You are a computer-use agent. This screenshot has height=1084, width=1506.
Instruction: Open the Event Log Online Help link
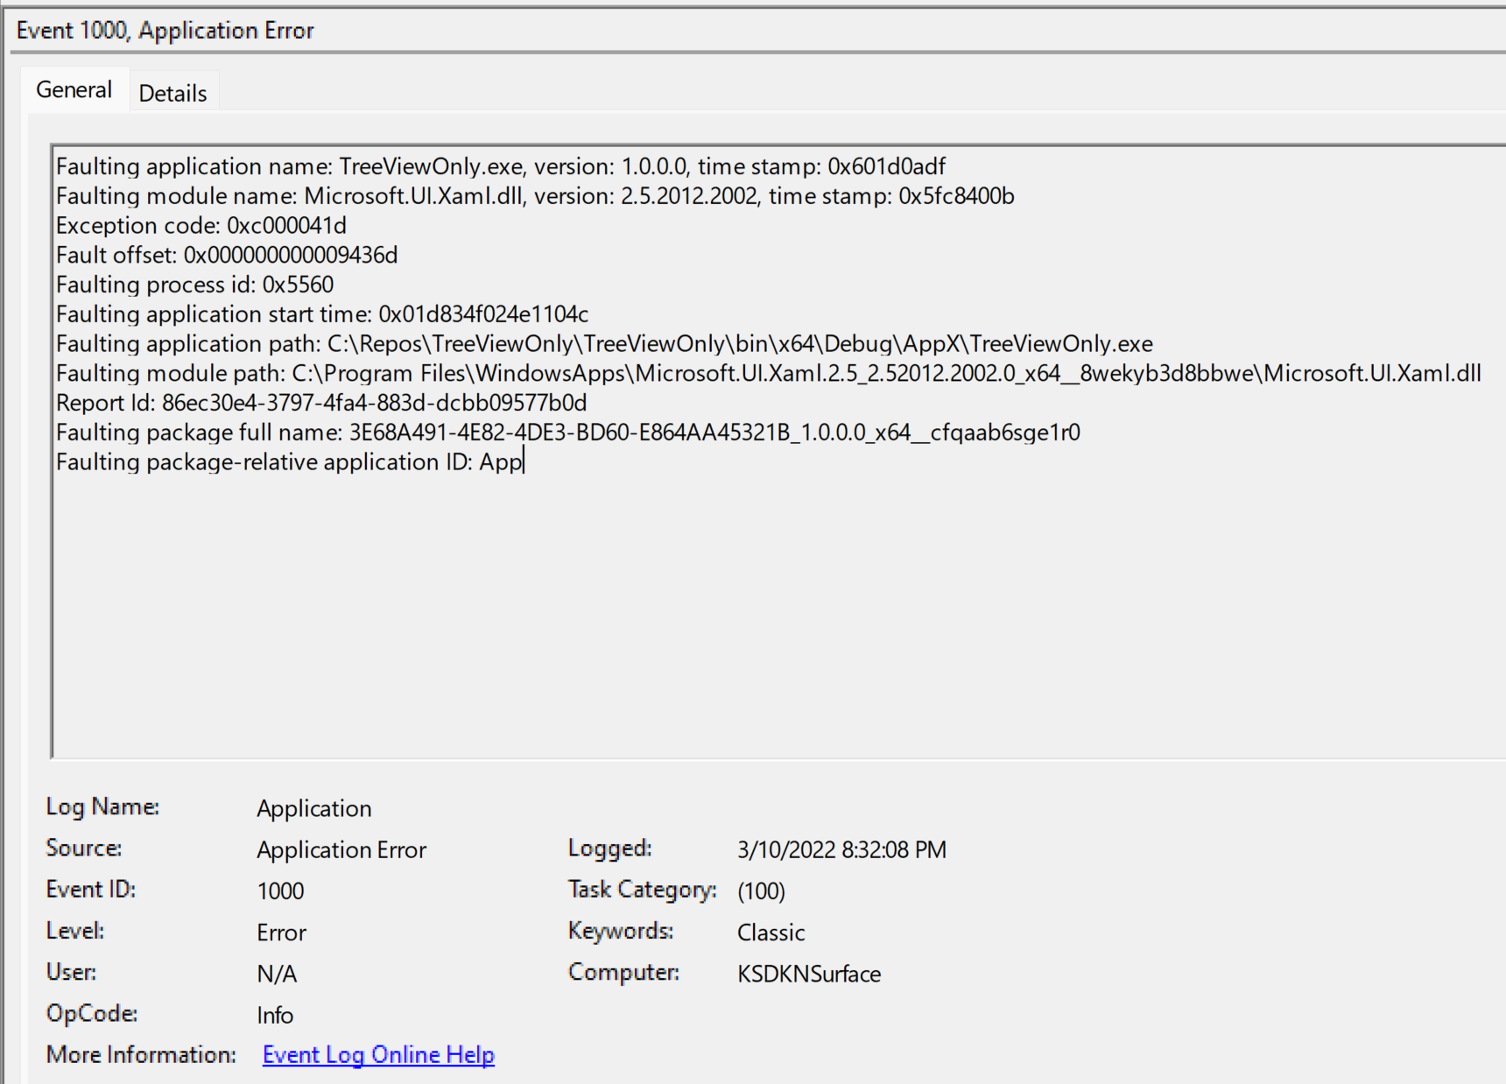pyautogui.click(x=378, y=1054)
